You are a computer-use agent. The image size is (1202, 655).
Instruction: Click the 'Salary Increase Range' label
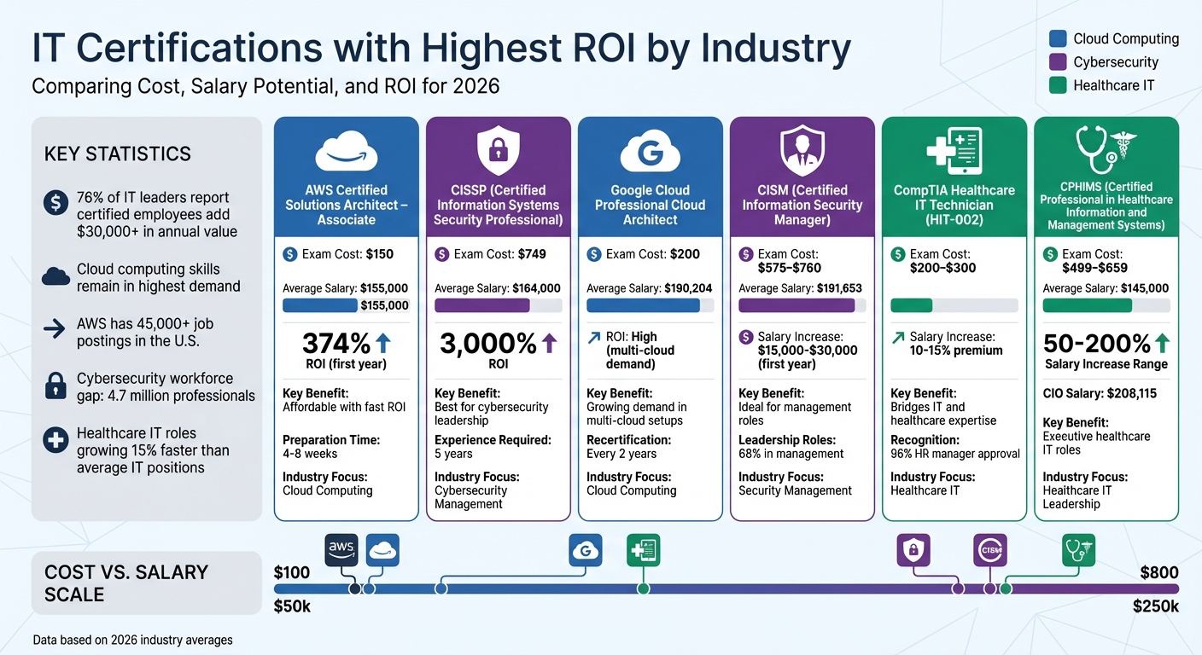[x=1106, y=364]
